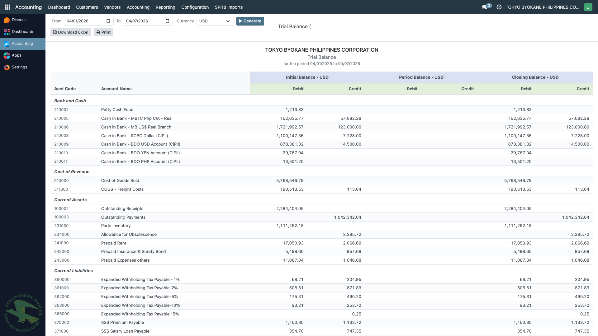The height and width of the screenshot is (336, 598).
Task: Open the Reporting menu
Action: pos(165,7)
